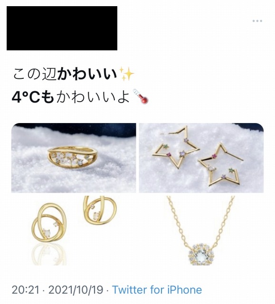Click the lower-right star earring in photo

coord(220,165)
